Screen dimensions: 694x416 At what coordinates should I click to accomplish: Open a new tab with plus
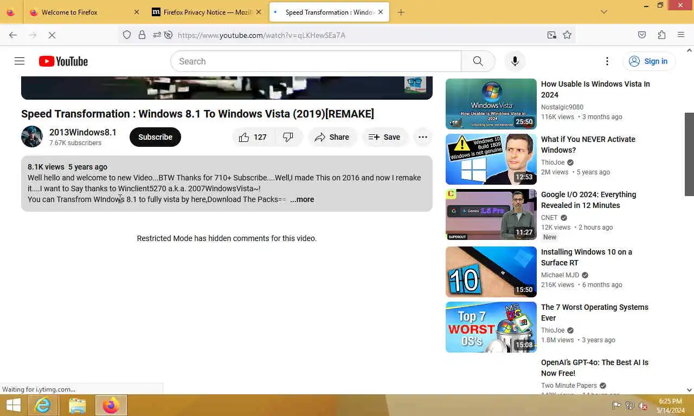pos(401,12)
